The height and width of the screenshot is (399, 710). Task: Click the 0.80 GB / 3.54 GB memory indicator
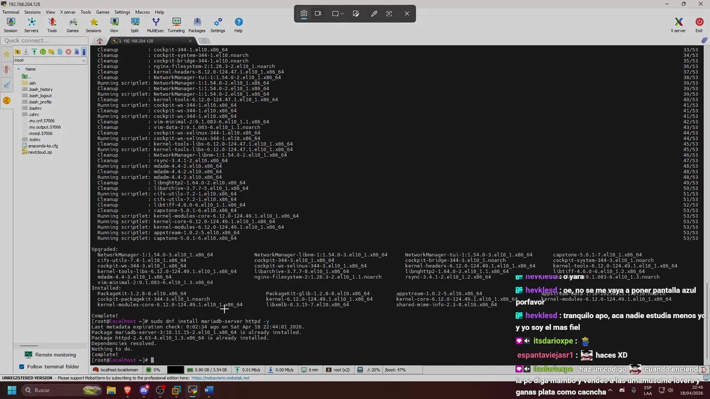[206, 370]
